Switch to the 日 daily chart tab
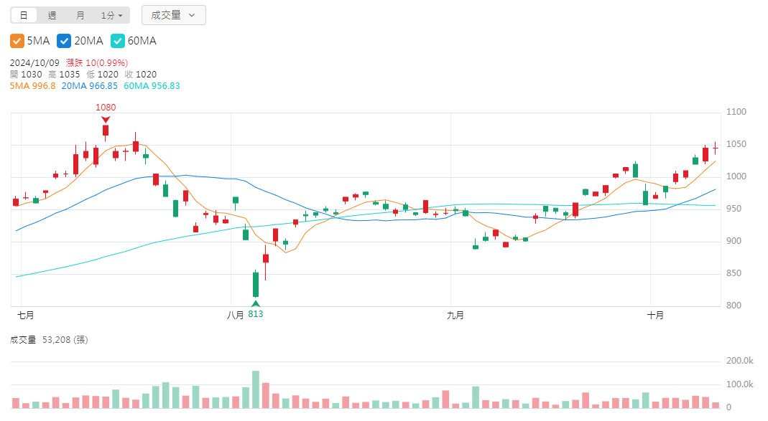 [24, 15]
